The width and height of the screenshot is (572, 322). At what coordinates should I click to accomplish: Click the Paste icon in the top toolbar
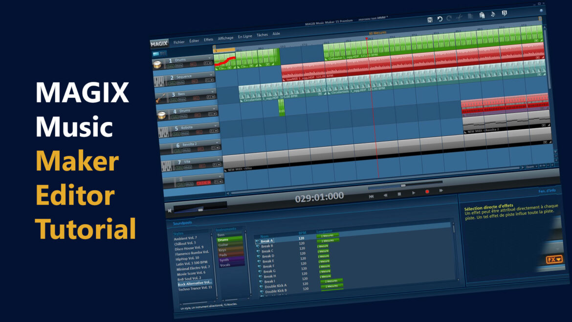click(x=482, y=15)
